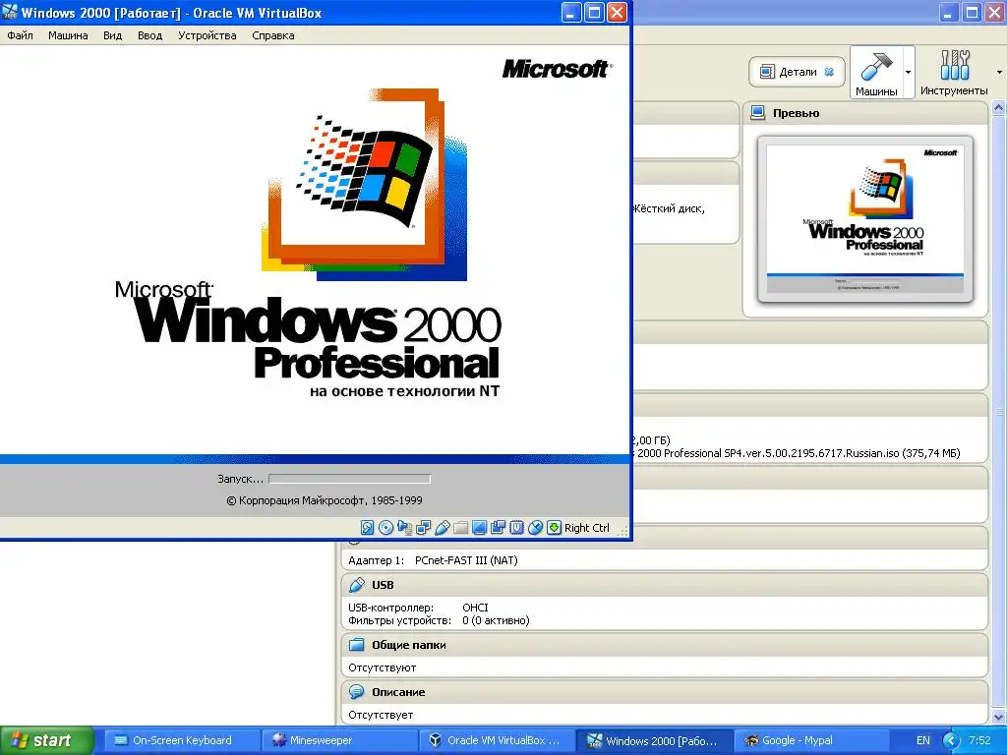
Task: Open the Файл menu
Action: click(x=20, y=35)
